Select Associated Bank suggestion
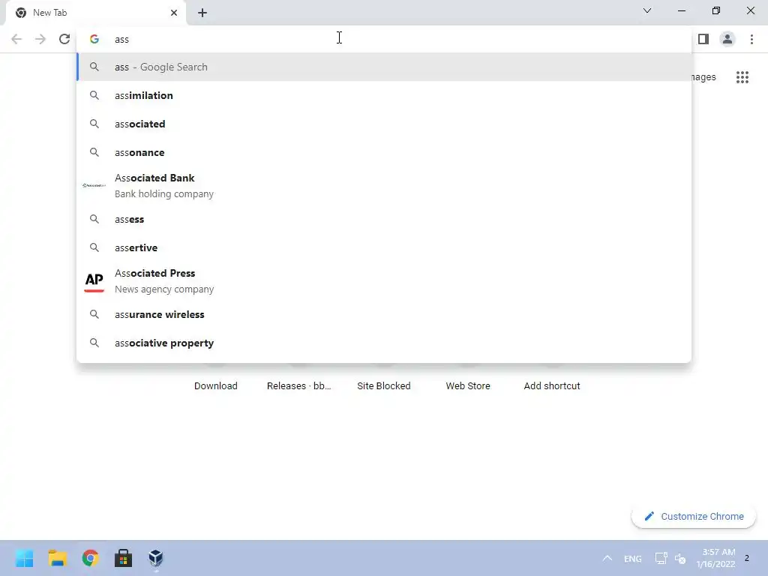Image resolution: width=768 pixels, height=576 pixels. (x=385, y=186)
